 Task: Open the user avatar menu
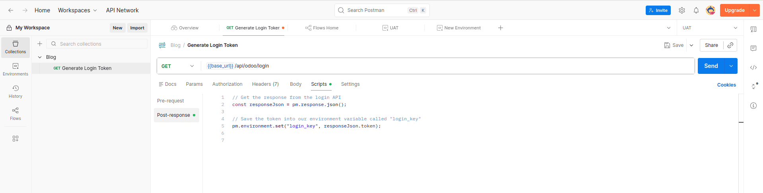[711, 10]
